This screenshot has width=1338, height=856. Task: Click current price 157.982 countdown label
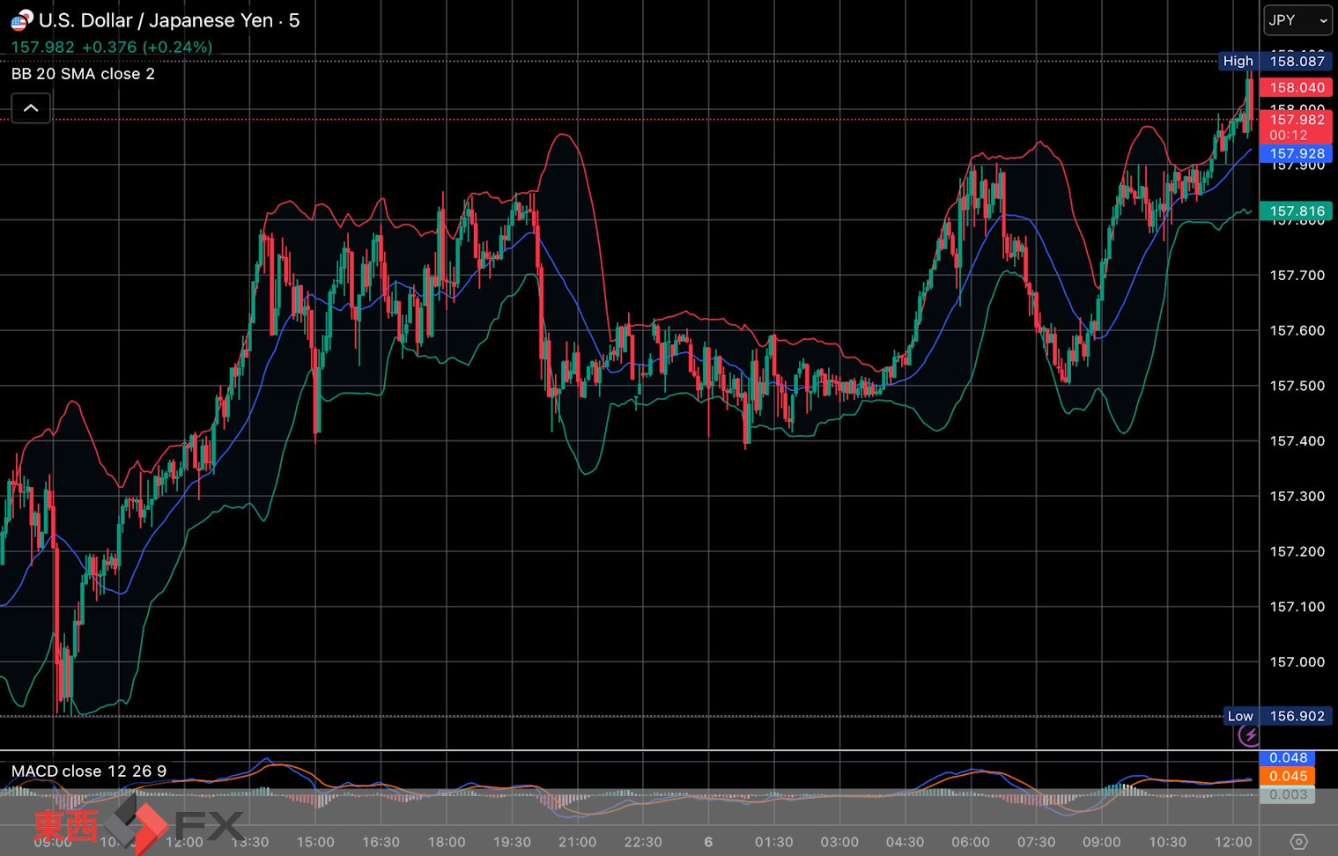pyautogui.click(x=1296, y=127)
